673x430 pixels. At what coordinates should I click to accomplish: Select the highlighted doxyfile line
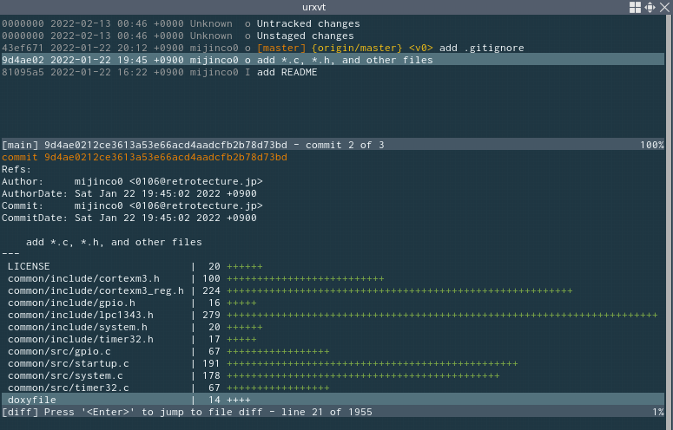pyautogui.click(x=32, y=401)
